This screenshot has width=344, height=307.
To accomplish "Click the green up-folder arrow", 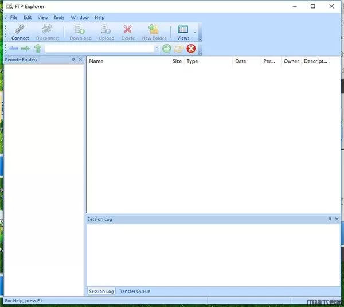I will pos(38,49).
